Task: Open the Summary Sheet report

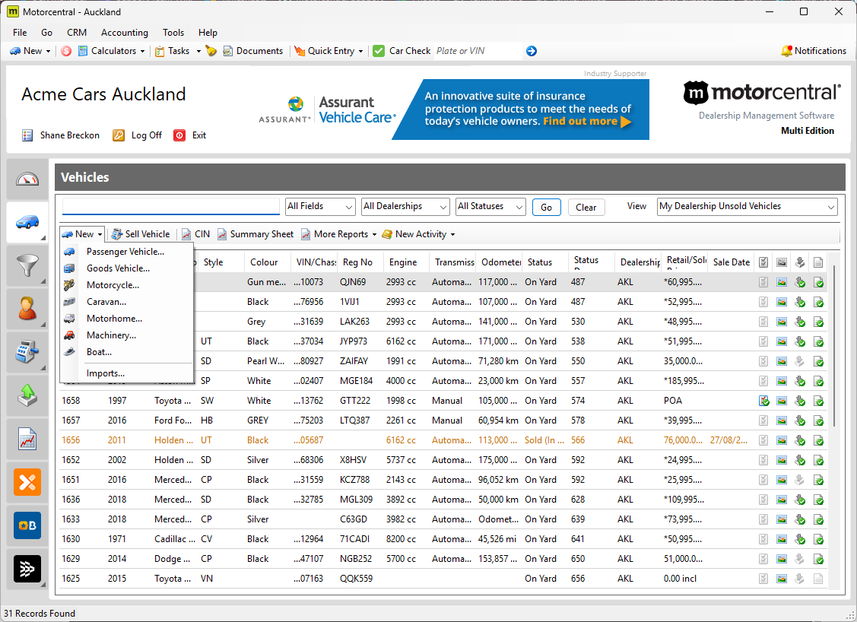Action: [256, 234]
